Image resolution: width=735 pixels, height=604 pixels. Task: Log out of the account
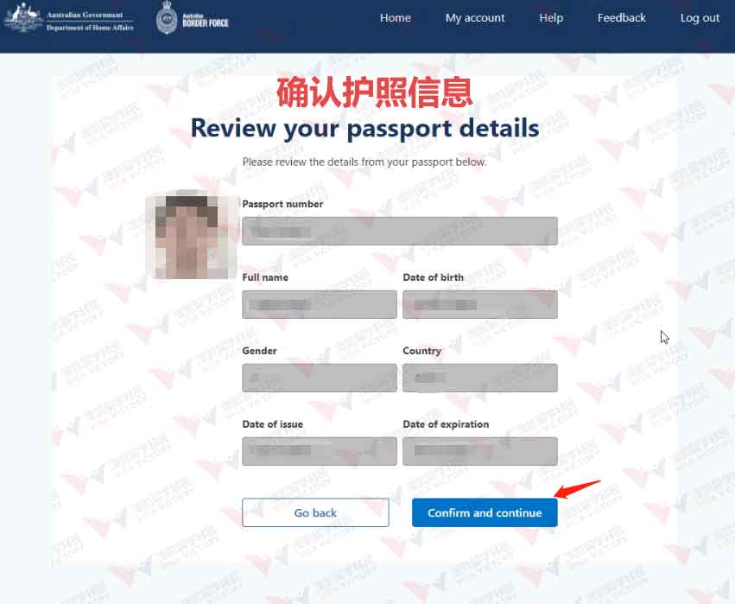click(x=700, y=18)
